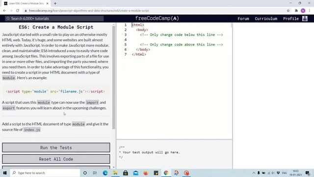Click the browser back arrow
Viewport: 314px width, 177px height.
pyautogui.click(x=4, y=11)
